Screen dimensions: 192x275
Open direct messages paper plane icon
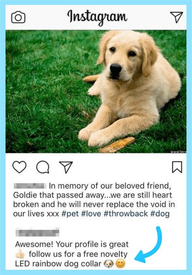(x=176, y=17)
